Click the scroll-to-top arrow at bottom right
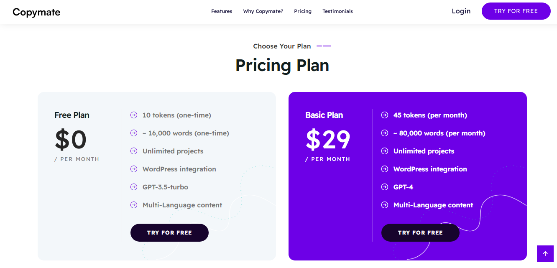Image resolution: width=557 pixels, height=268 pixels. [545, 254]
